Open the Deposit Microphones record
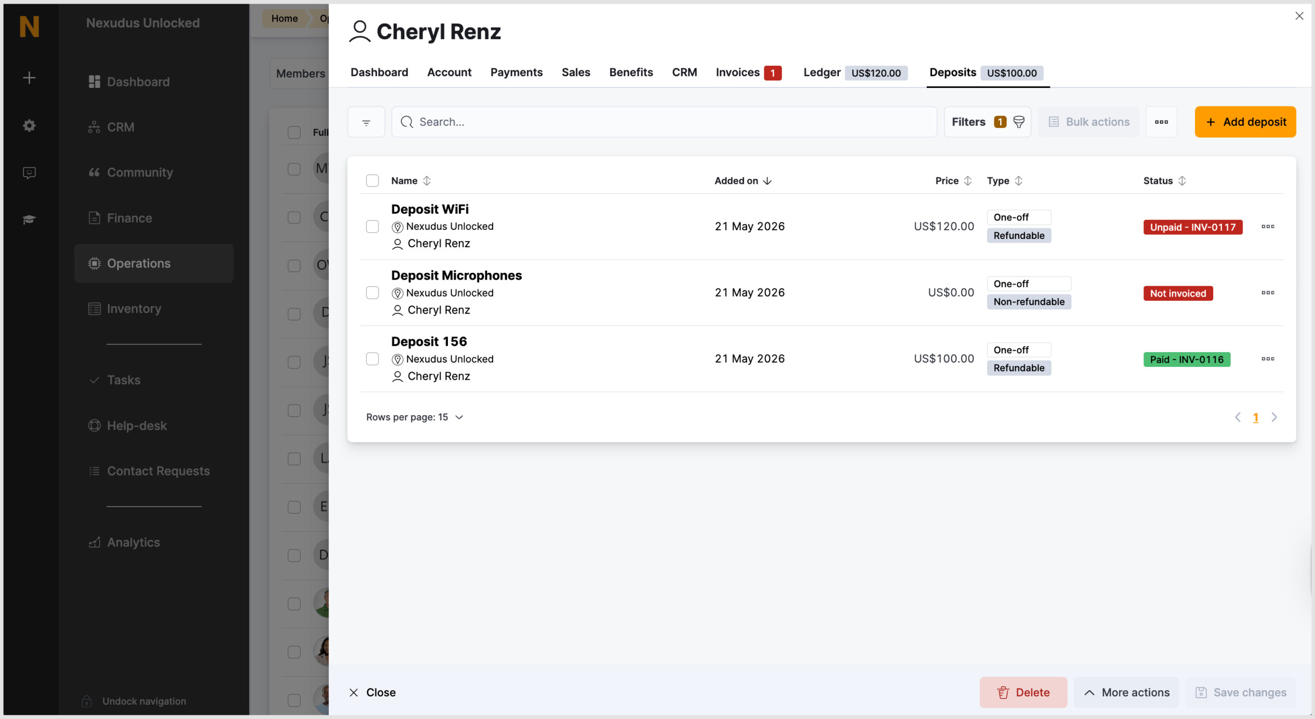1315x719 pixels. pyautogui.click(x=456, y=275)
